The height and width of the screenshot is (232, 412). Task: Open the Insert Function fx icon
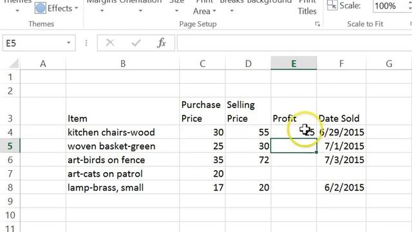(x=162, y=43)
